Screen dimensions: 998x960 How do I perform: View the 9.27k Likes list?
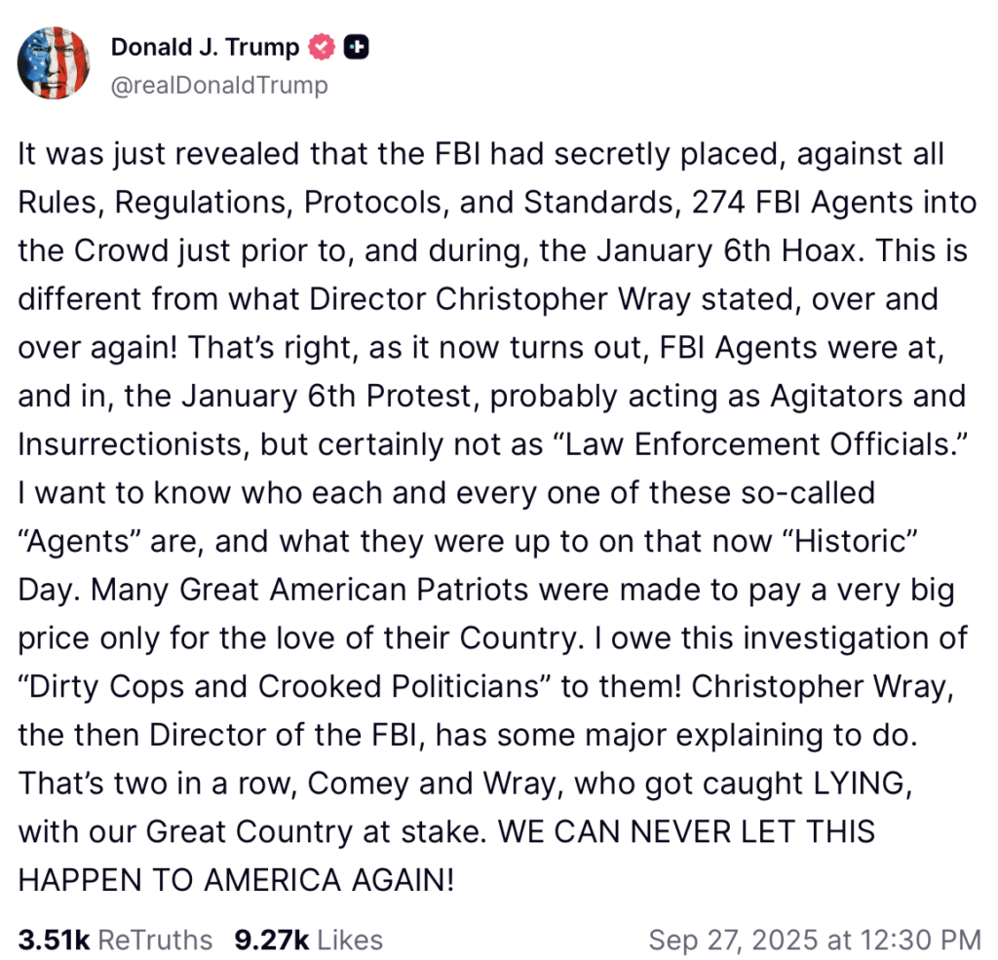point(309,940)
